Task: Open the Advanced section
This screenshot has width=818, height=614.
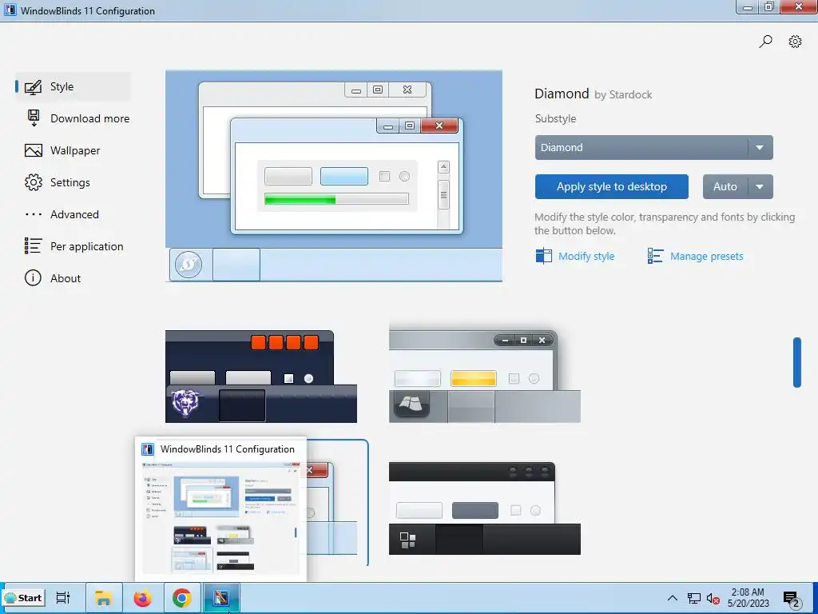Action: coord(73,214)
